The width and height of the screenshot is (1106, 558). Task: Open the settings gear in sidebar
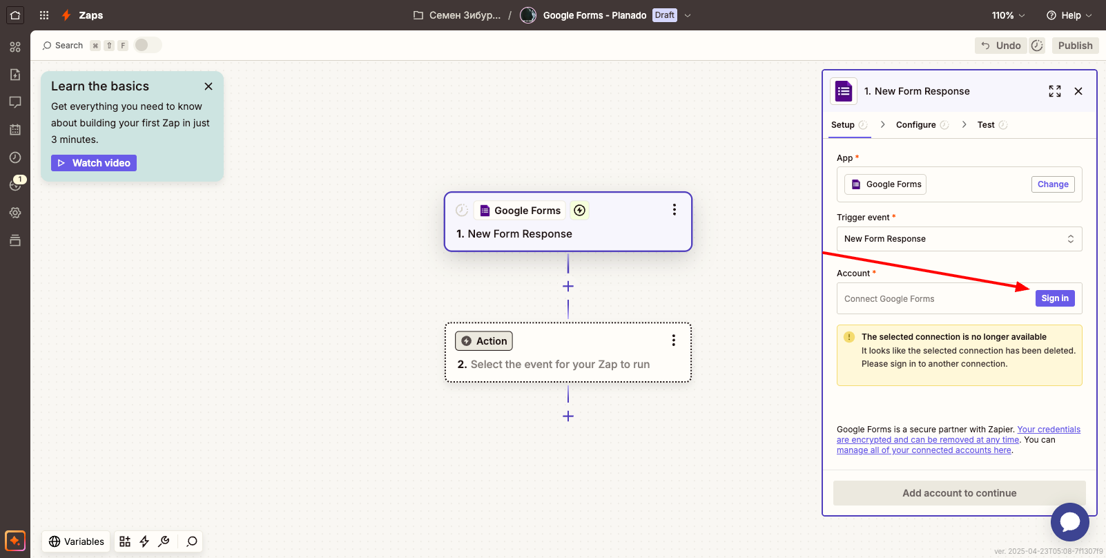(x=15, y=213)
